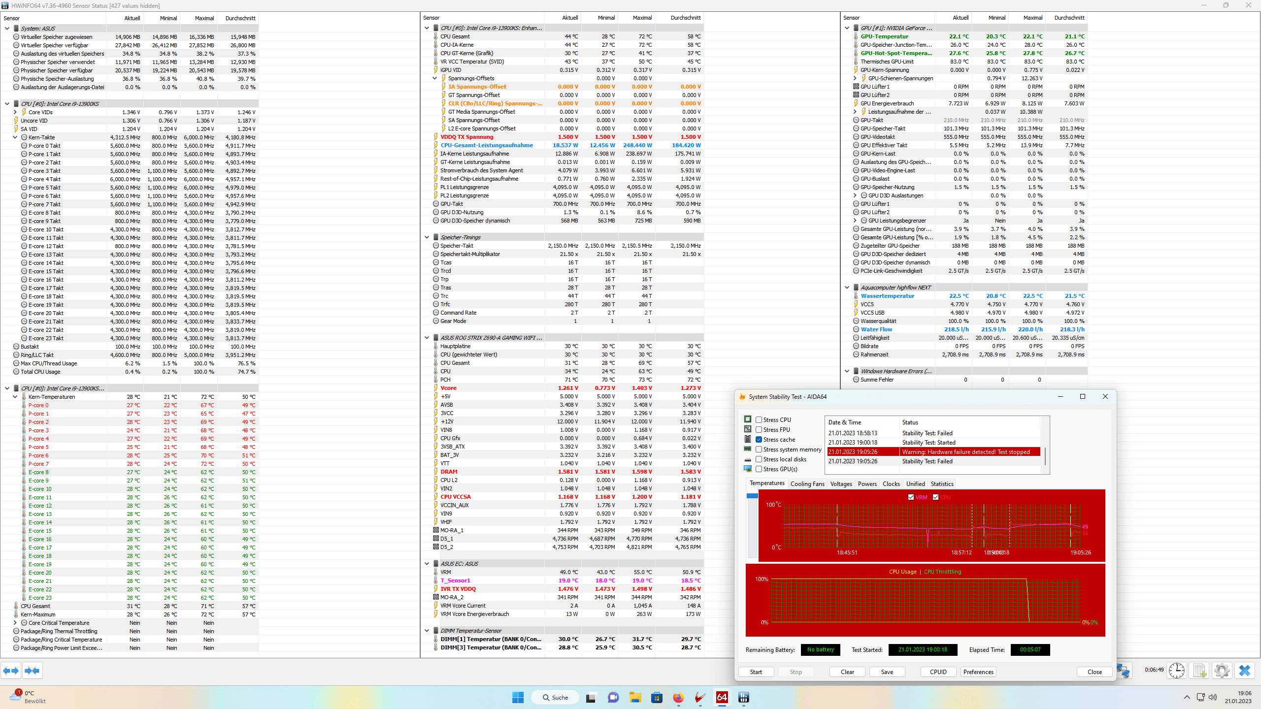The image size is (1261, 709).
Task: Switch to Cooling Fans tab
Action: tap(807, 484)
